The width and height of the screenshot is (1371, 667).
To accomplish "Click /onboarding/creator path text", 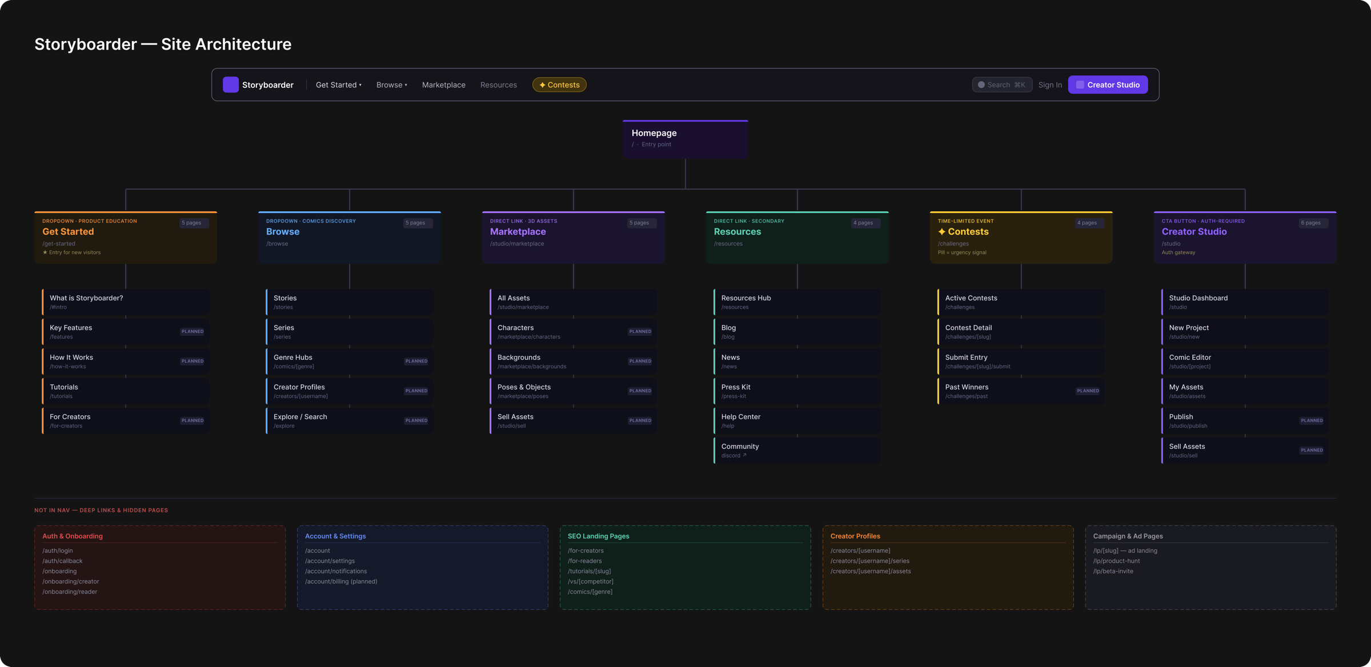I will click(71, 581).
